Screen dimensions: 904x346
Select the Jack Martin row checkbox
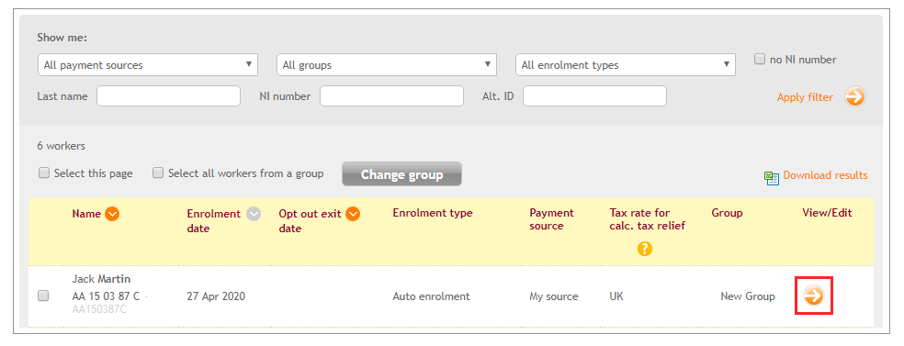(42, 296)
